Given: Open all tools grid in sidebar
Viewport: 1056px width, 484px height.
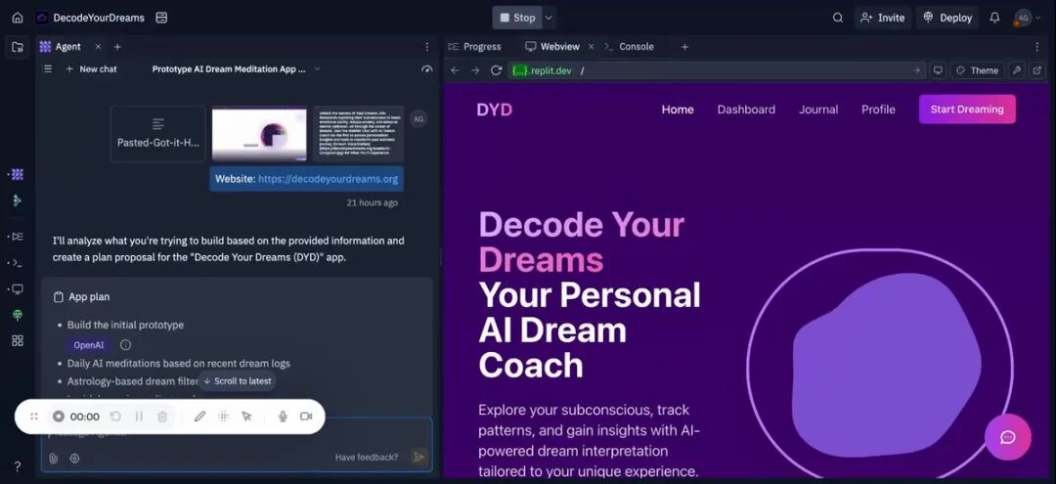Looking at the screenshot, I should coord(18,340).
